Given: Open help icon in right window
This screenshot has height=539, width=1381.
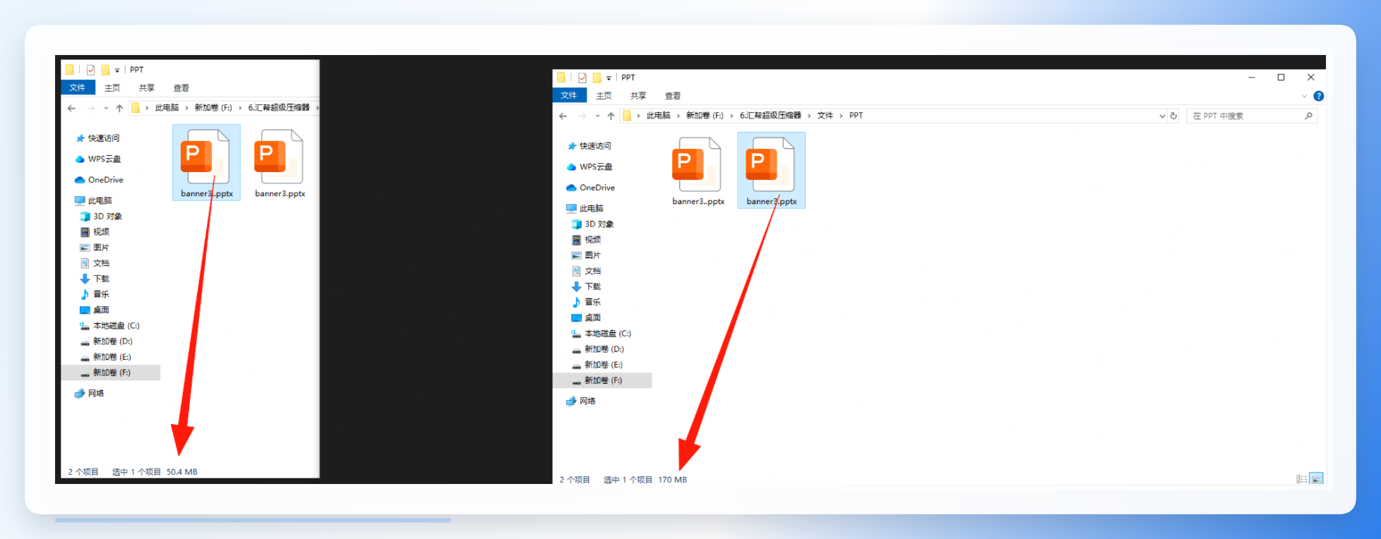Looking at the screenshot, I should tap(1318, 96).
